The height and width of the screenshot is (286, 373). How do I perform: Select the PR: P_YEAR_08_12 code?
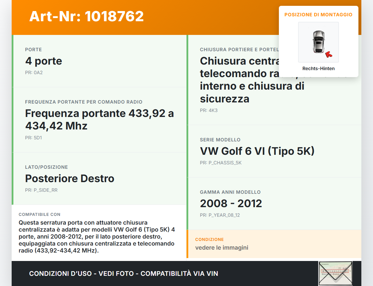(x=220, y=215)
